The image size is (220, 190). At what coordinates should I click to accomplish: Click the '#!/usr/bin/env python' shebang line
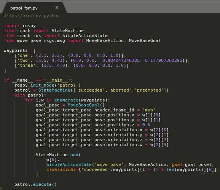point(32,16)
